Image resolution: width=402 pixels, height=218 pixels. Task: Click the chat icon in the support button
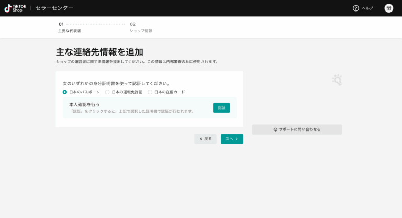[x=275, y=129]
